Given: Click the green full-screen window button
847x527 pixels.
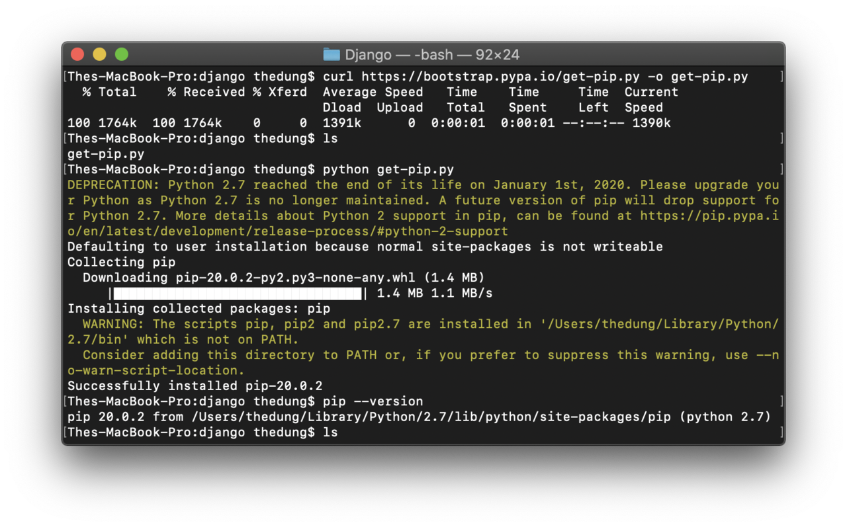Looking at the screenshot, I should [122, 54].
